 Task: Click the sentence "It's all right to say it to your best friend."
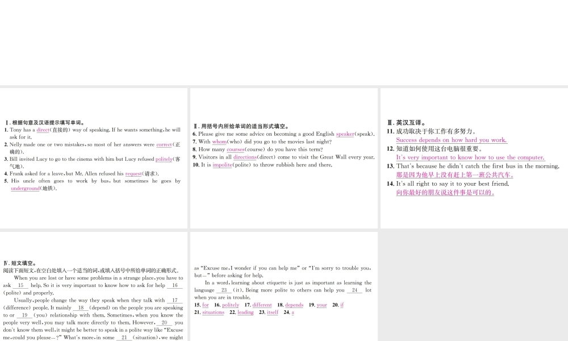click(x=453, y=184)
